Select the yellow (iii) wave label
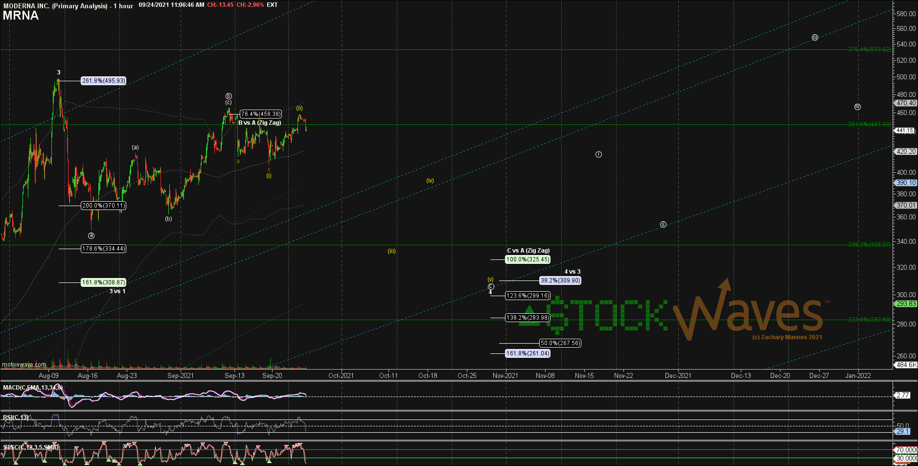Screen dimensions: 918x466 coord(391,251)
